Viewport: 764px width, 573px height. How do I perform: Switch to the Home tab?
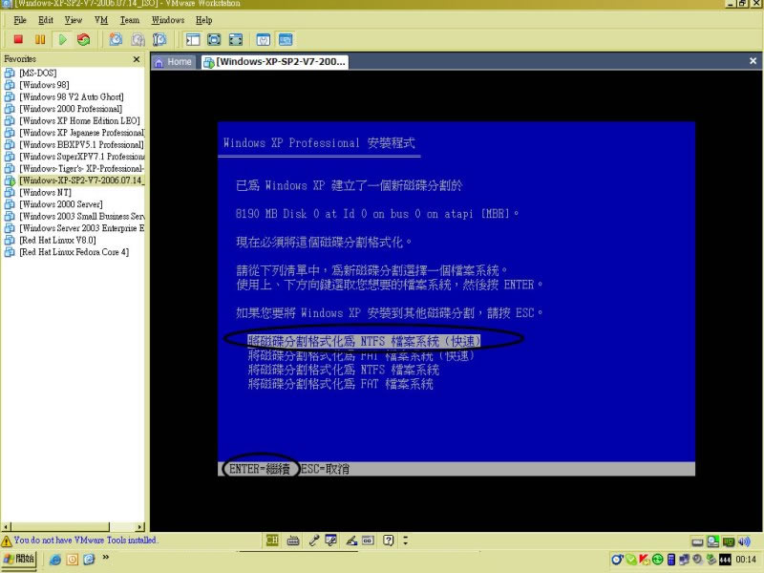coord(173,62)
